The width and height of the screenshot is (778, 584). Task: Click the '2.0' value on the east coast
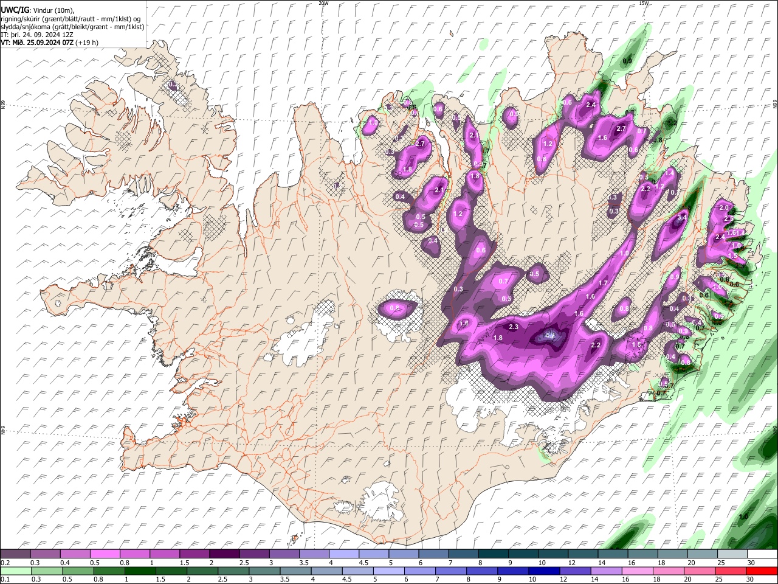pos(724,207)
